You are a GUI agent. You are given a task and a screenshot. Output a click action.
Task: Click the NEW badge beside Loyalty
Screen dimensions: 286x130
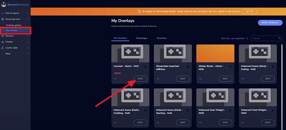15,48
